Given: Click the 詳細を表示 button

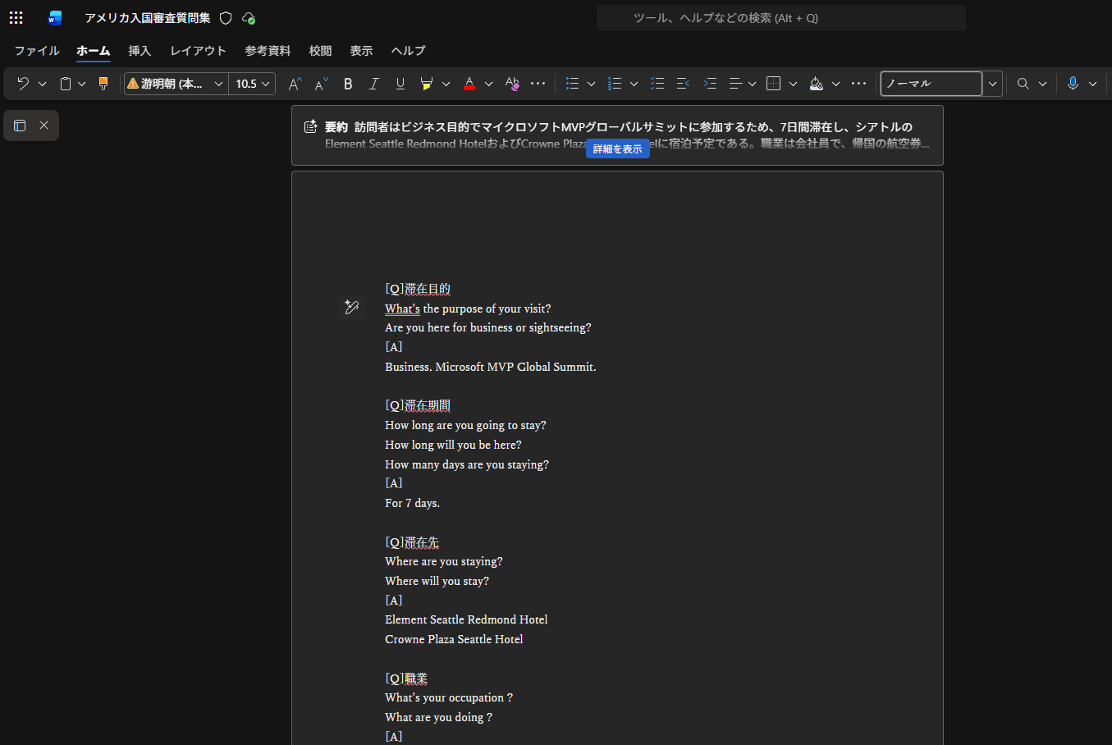Looking at the screenshot, I should coord(617,149).
